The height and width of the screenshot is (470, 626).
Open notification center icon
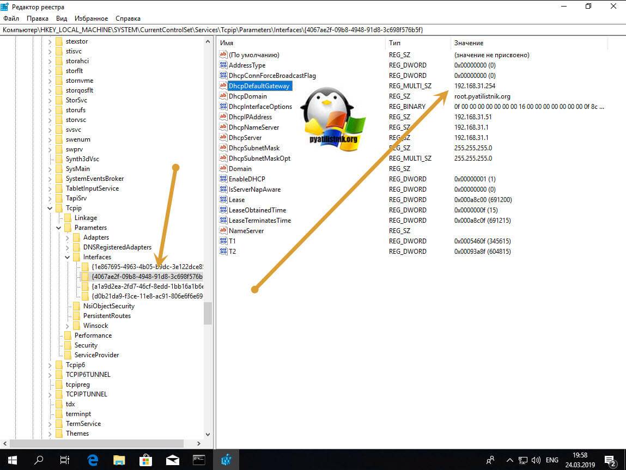pos(610,461)
